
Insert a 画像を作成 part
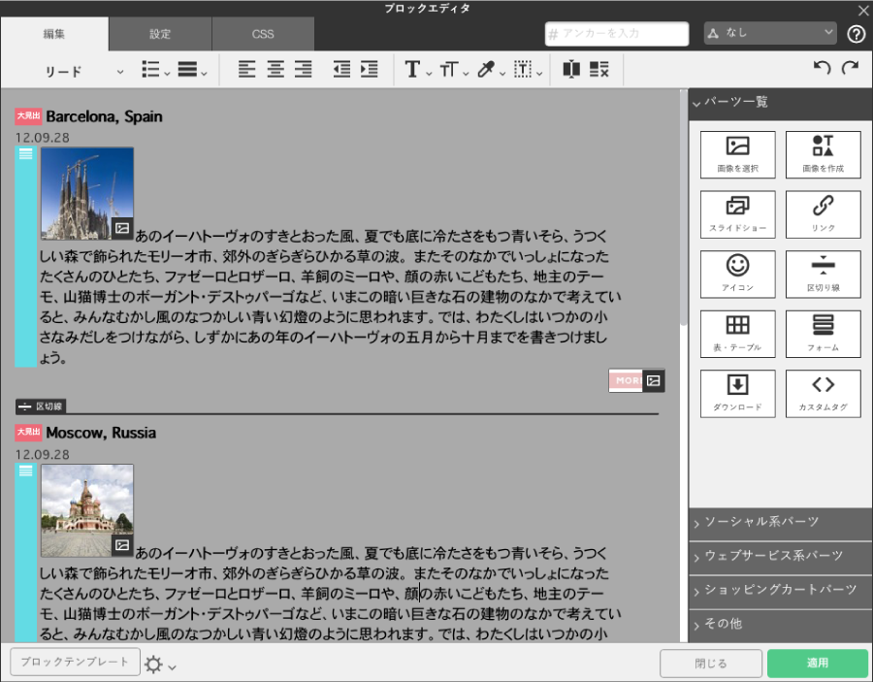pos(823,155)
